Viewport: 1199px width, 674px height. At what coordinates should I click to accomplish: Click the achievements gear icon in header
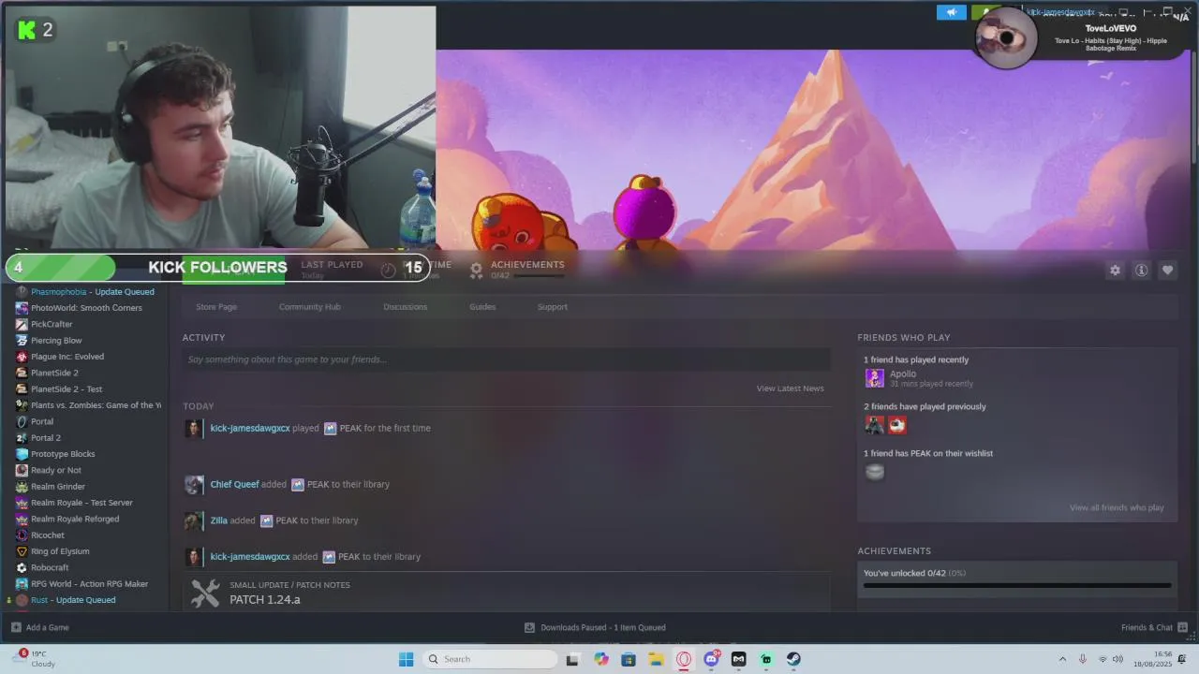point(476,270)
